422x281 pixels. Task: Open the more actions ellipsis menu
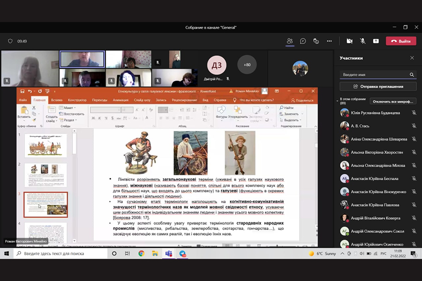pyautogui.click(x=329, y=41)
